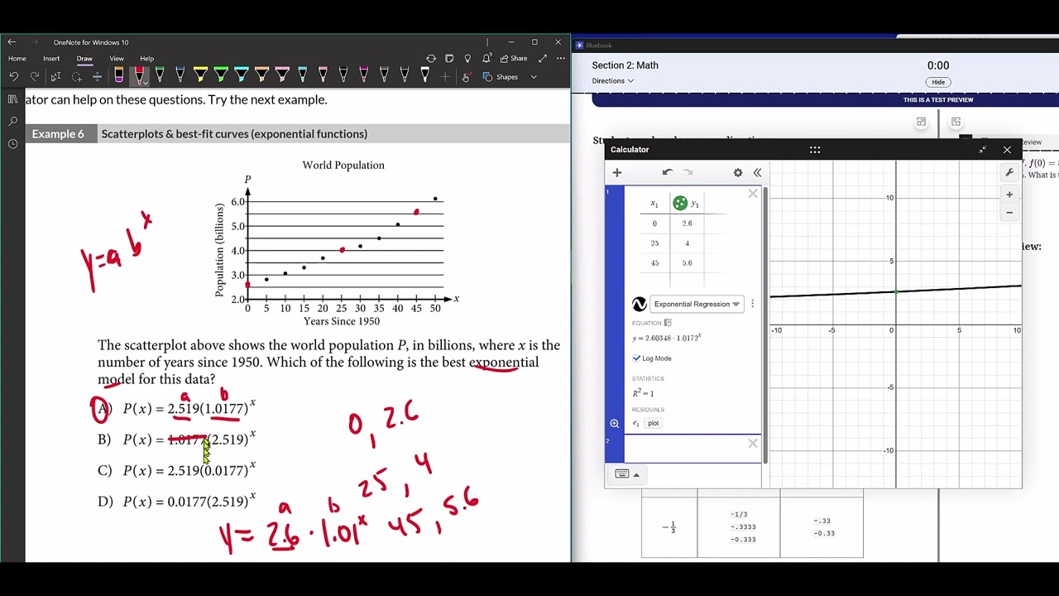Image resolution: width=1059 pixels, height=596 pixels.
Task: Uncheck the Log Mode checkbox
Action: (x=637, y=358)
